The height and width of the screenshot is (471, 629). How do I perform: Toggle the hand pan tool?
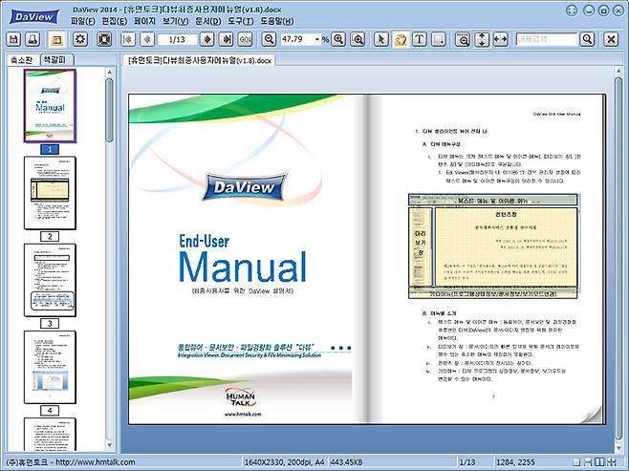(x=401, y=39)
